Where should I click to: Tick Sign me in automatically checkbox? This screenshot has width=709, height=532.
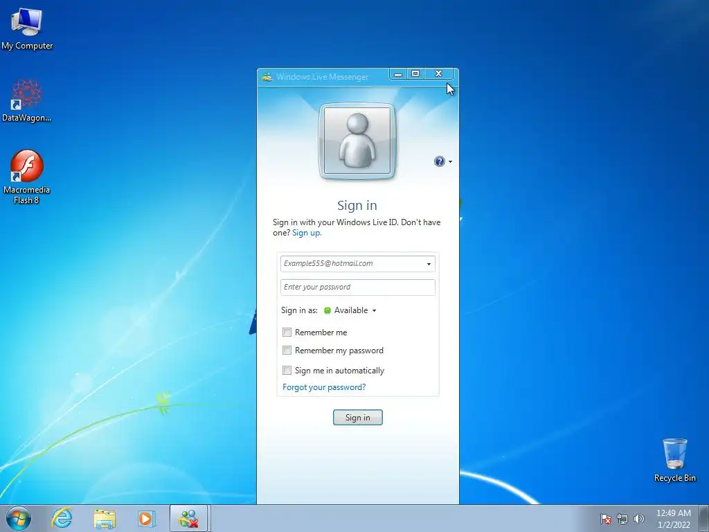click(287, 371)
